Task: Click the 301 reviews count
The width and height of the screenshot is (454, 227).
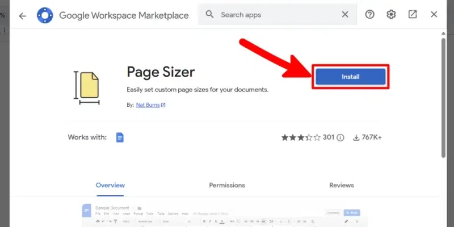Action: pos(329,137)
